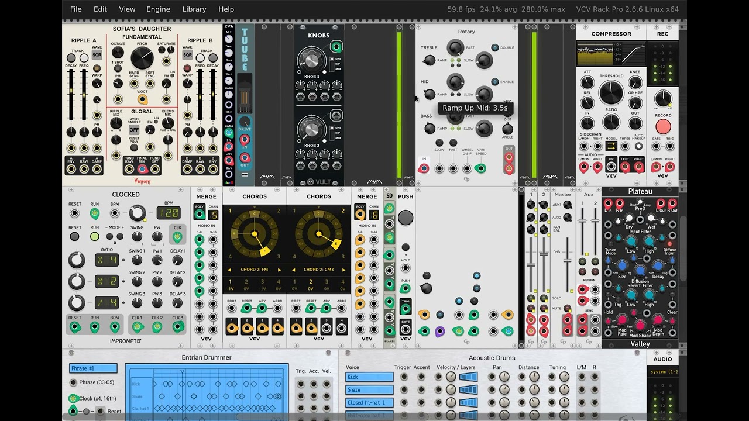749x421 pixels.
Task: Open the Phrase #1 selector in Entrian Drummer
Action: click(94, 368)
